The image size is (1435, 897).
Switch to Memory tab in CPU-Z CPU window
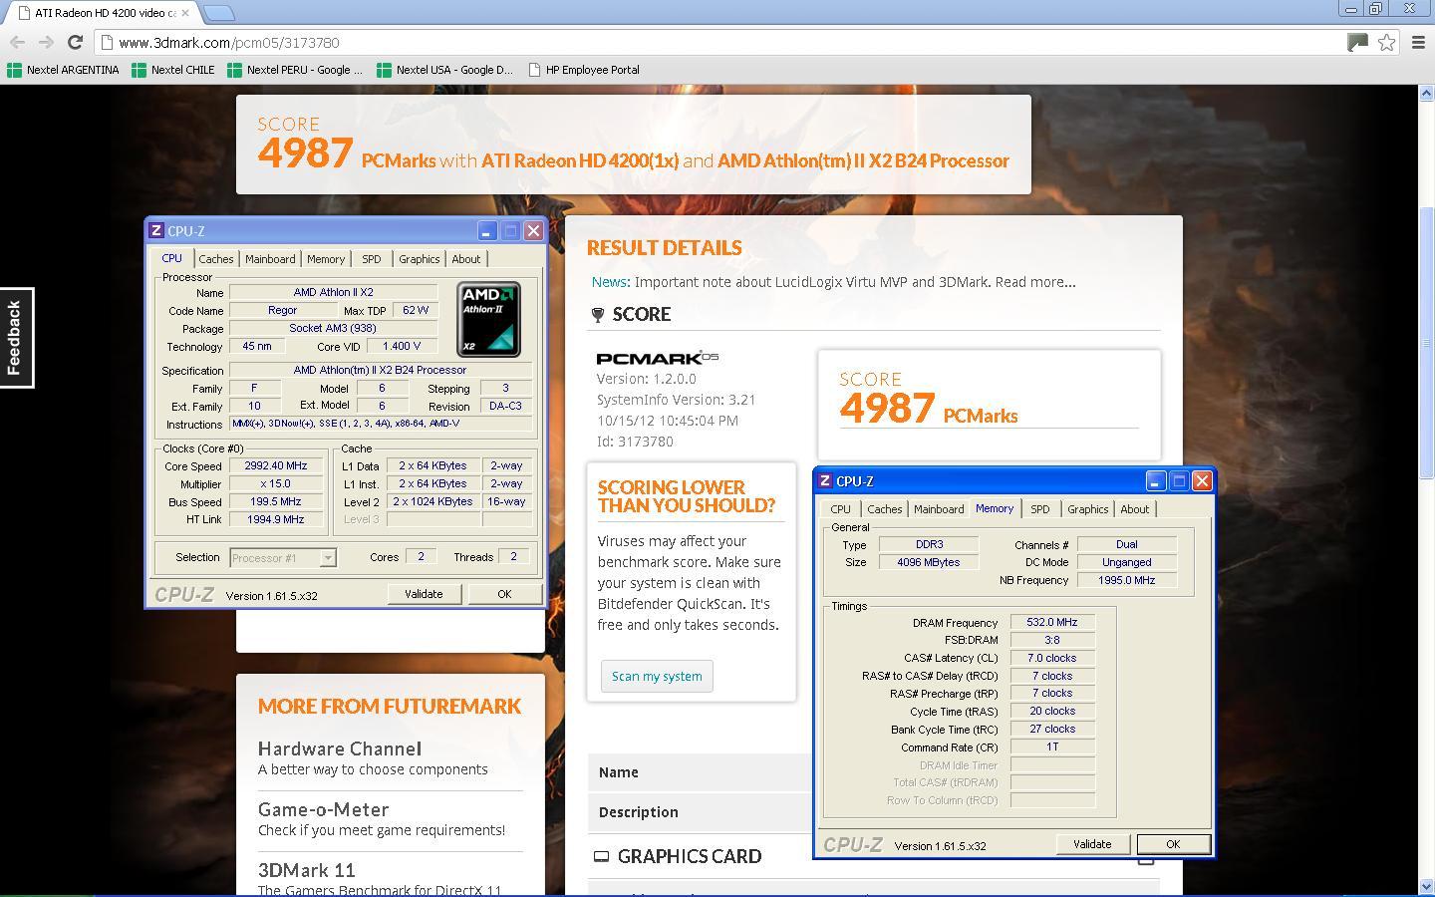[326, 259]
